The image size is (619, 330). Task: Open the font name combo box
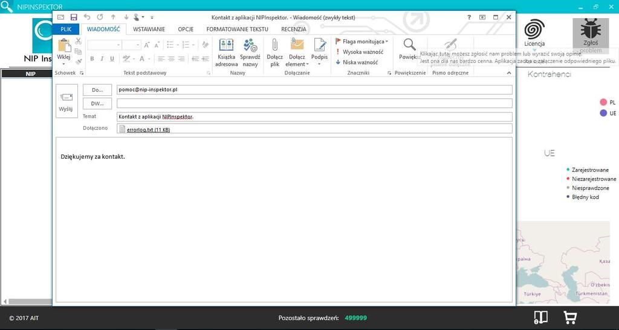[104, 45]
